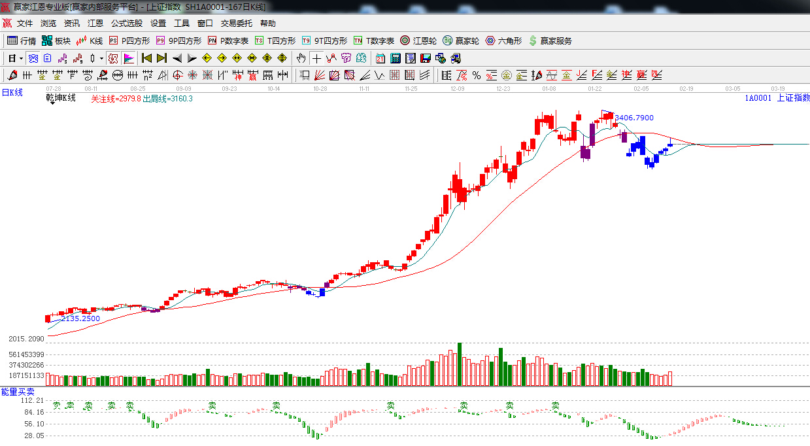This screenshot has height=446, width=810.
Task: Open the 公式选股 menu
Action: (126, 24)
